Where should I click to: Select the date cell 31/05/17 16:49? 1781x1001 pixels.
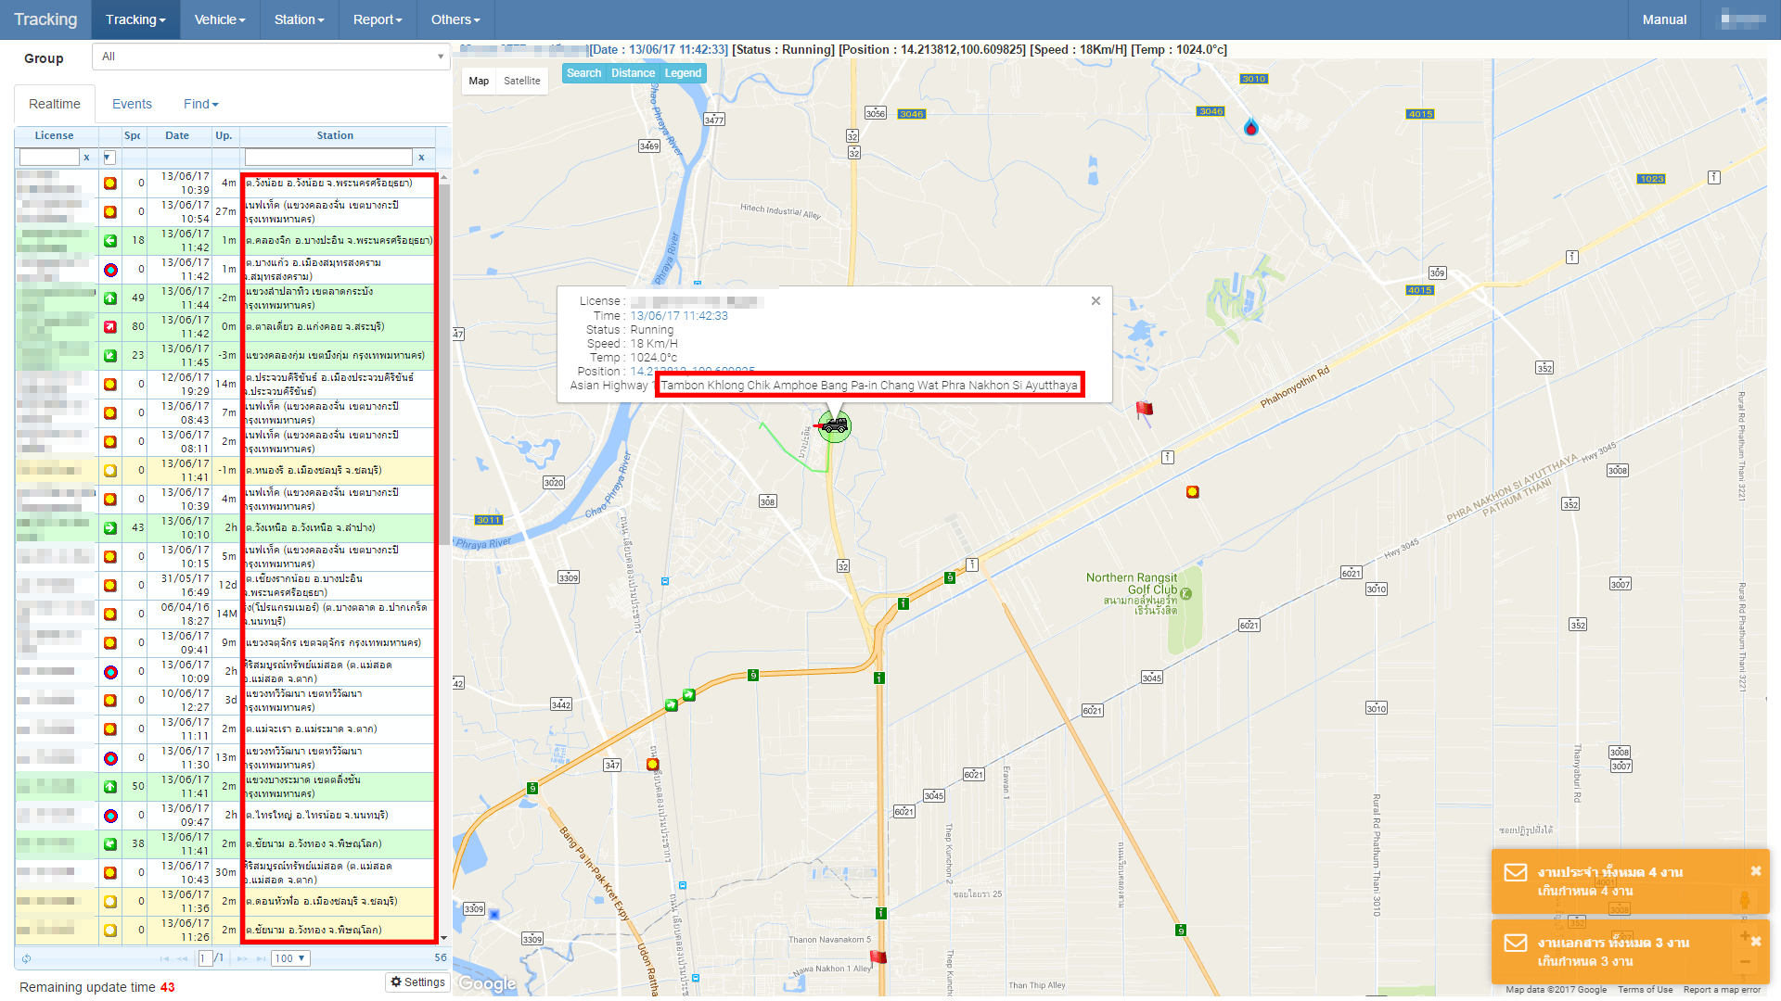[180, 586]
